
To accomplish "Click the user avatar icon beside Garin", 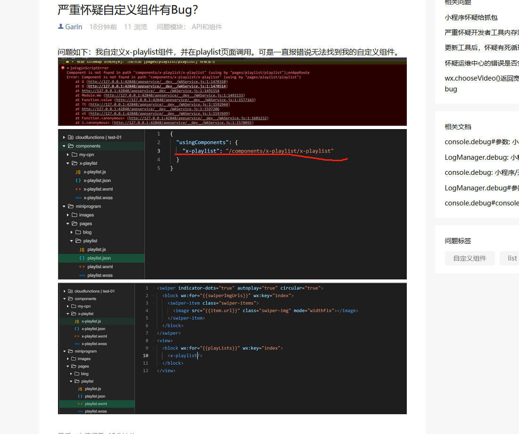I will click(60, 26).
